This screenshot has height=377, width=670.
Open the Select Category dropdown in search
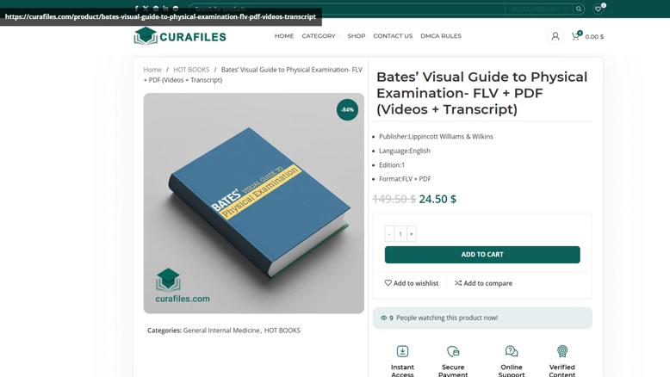[538, 9]
